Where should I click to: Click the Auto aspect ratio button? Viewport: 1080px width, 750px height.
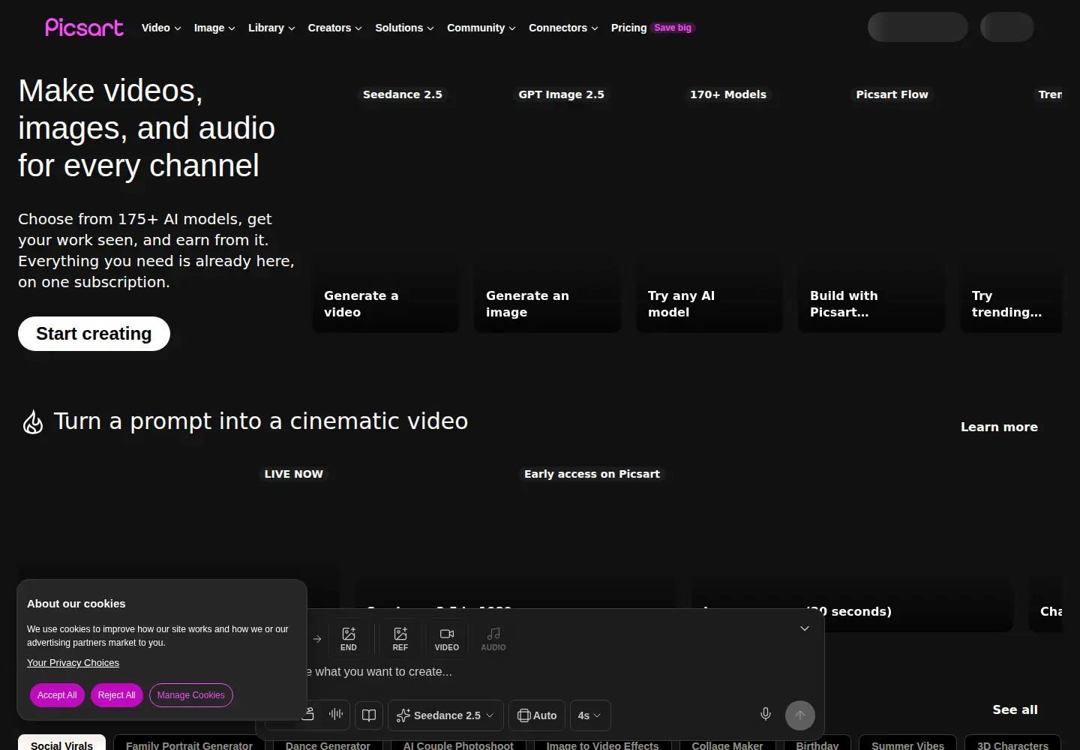(x=537, y=715)
